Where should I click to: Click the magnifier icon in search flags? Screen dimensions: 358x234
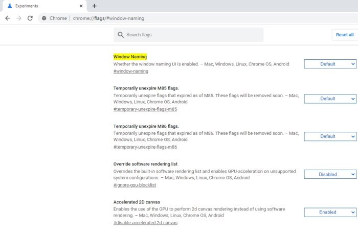(x=121, y=35)
